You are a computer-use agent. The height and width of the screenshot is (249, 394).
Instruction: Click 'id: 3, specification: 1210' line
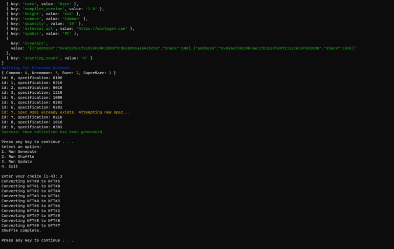(x=32, y=93)
